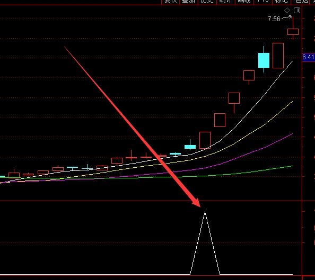Click the 统计 statistics button
The image size is (315, 280).
[225, 1]
